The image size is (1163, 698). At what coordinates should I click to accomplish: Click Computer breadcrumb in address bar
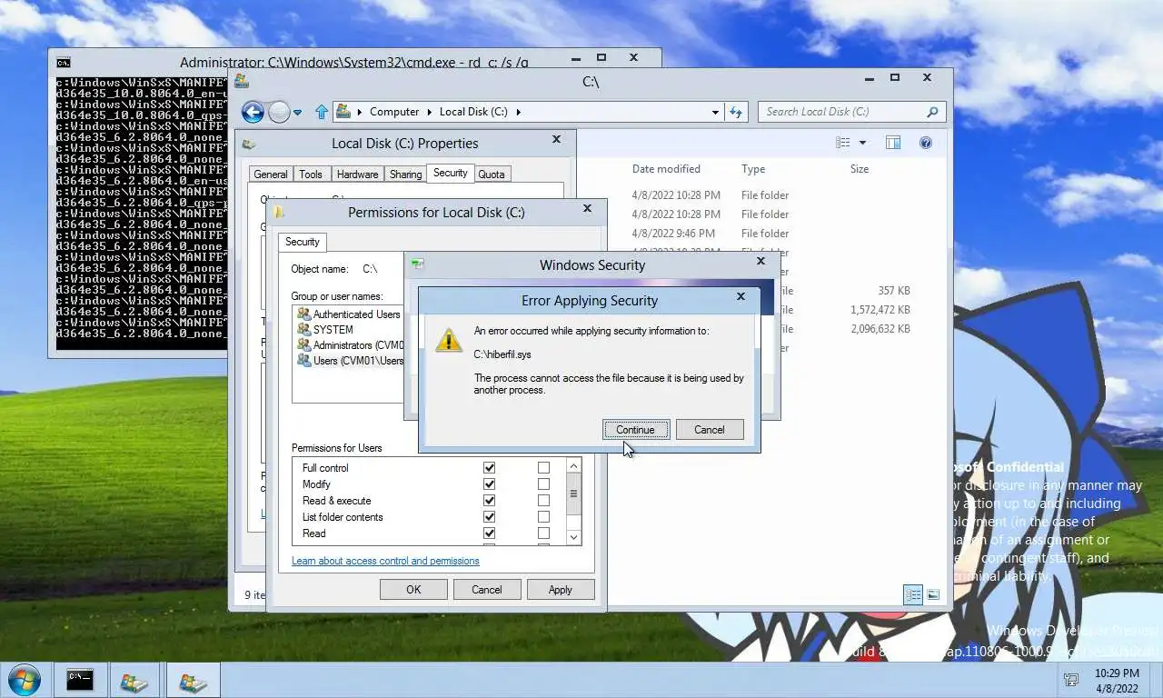coord(394,112)
